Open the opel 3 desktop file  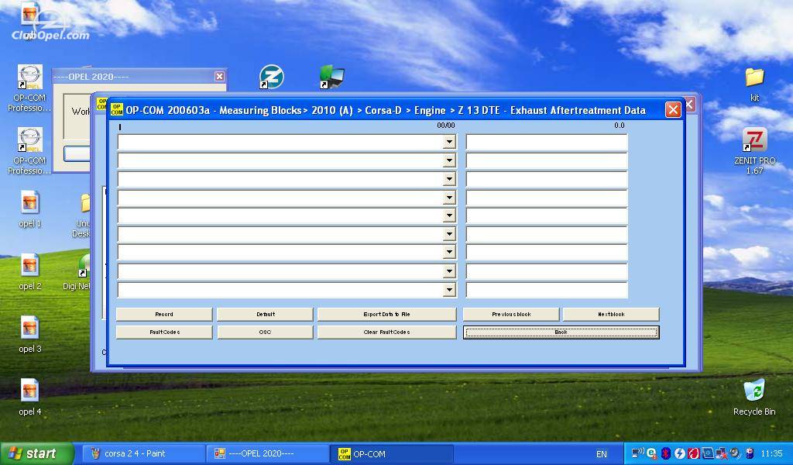[x=30, y=333]
